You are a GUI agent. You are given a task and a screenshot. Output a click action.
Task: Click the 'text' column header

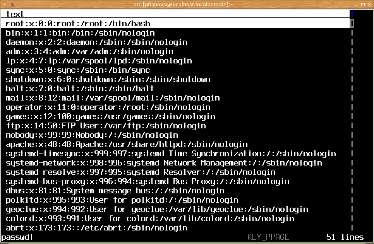click(x=15, y=14)
